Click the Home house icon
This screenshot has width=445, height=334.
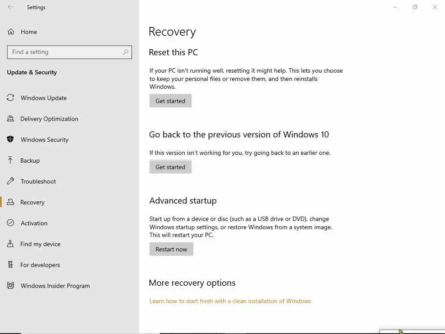[11, 32]
